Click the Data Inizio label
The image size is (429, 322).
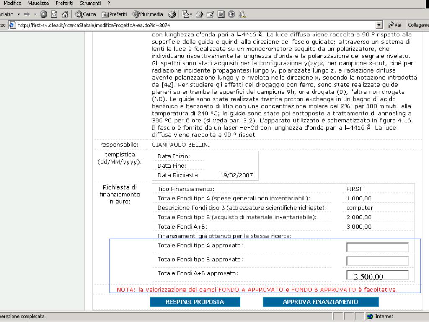point(174,157)
